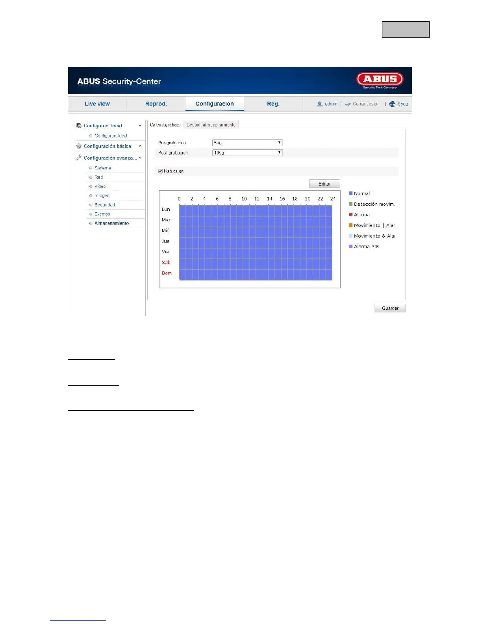Click the Mar schedule row bar

click(x=256, y=221)
